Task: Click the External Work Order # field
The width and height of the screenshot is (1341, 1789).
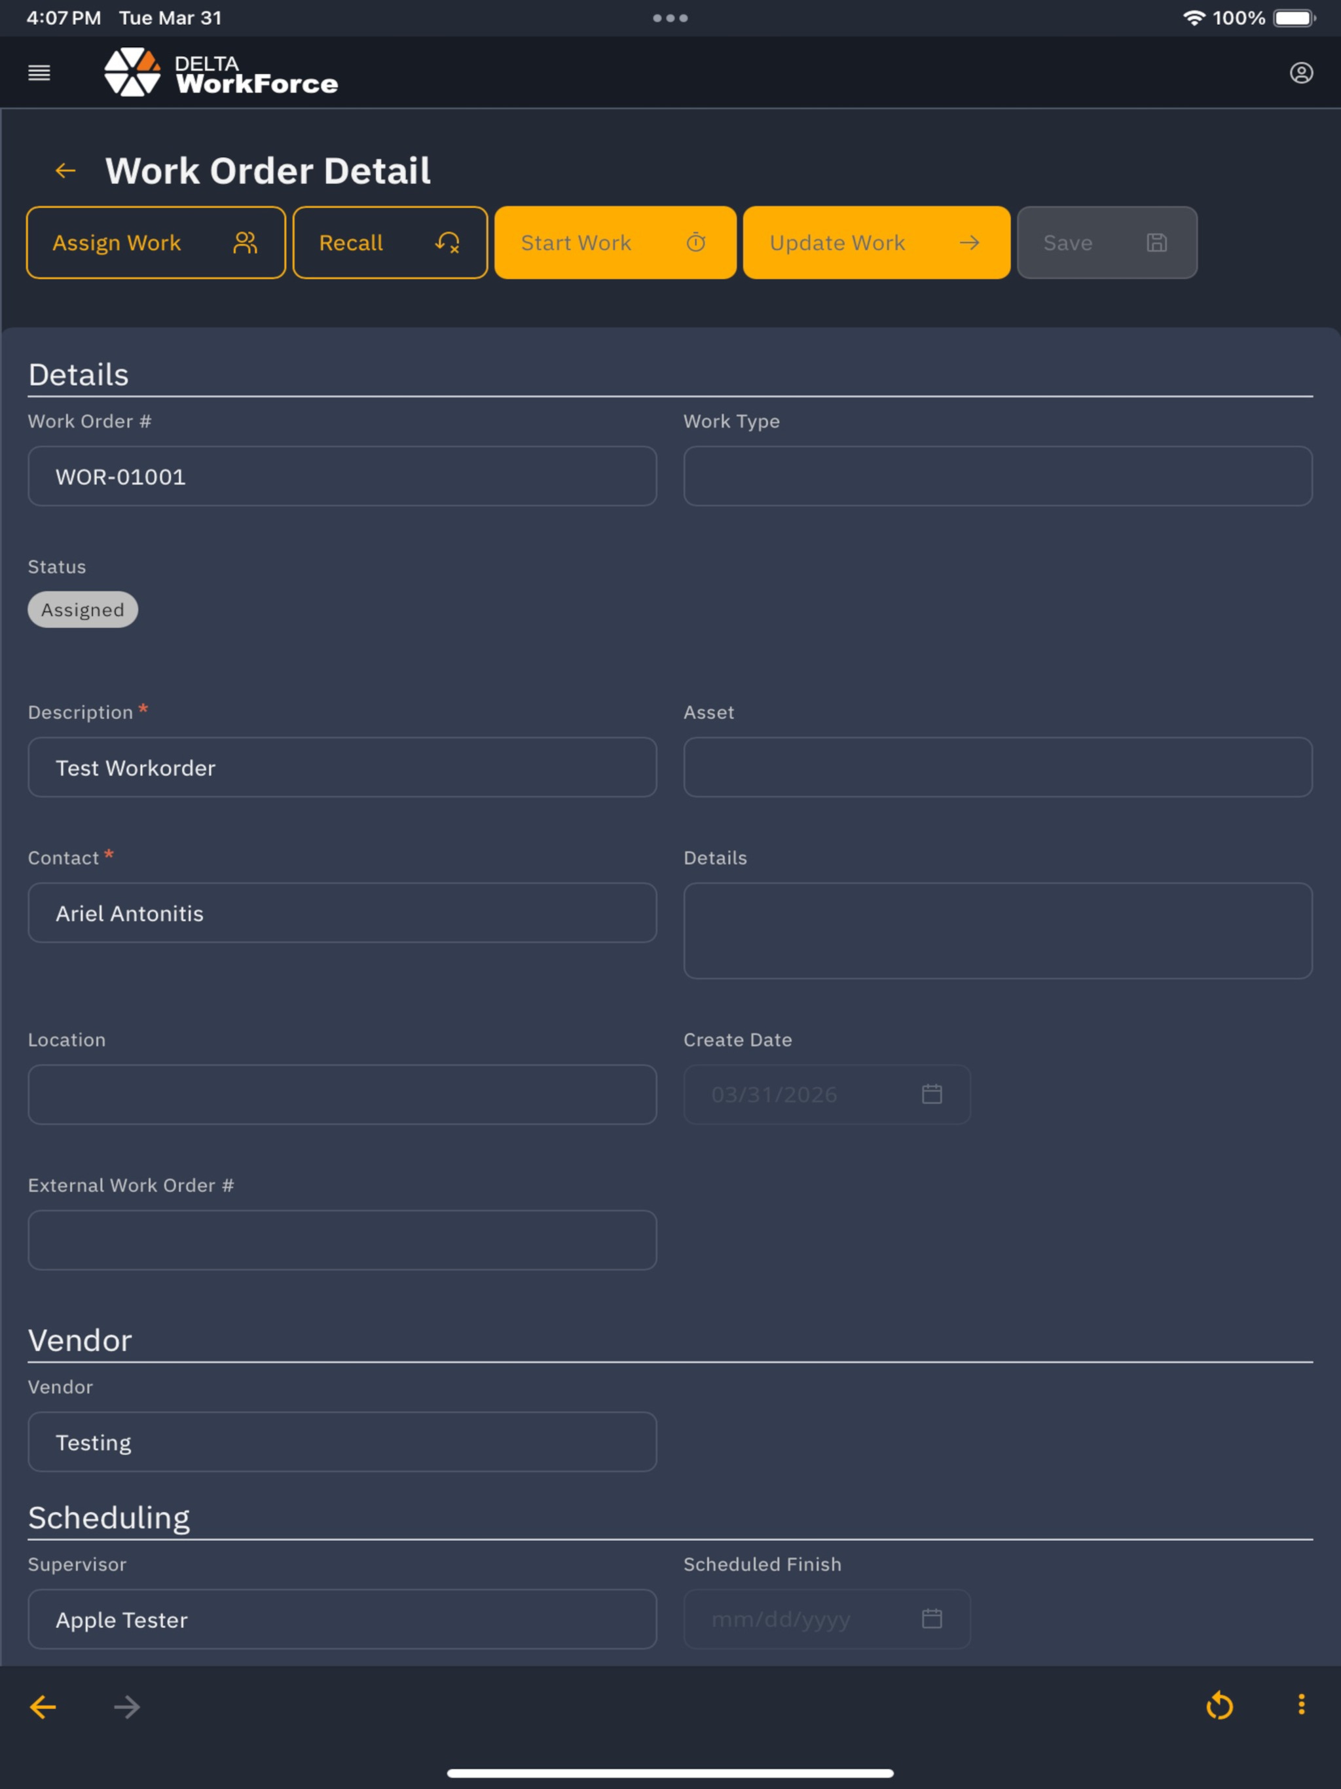Action: click(342, 1241)
